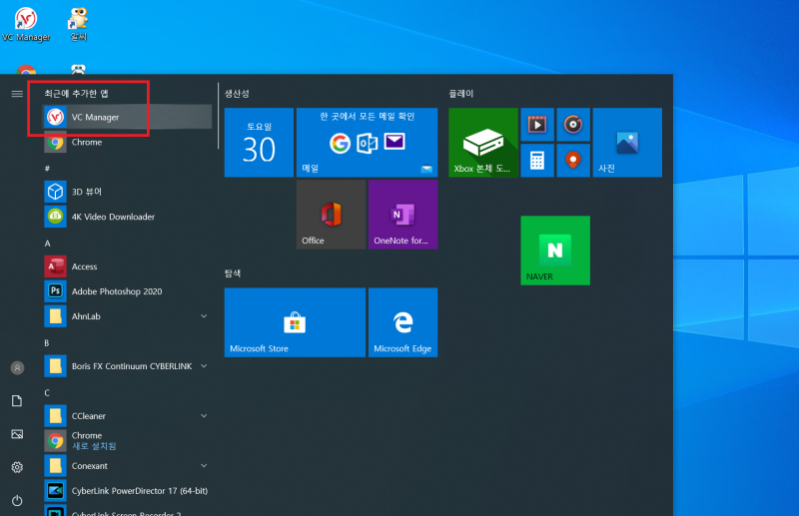Click the C letter index header
This screenshot has width=799, height=516.
(x=47, y=392)
